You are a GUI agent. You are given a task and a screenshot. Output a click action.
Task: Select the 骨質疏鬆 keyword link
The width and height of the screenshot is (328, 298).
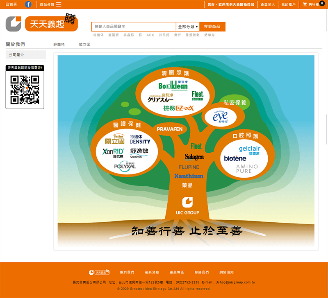192,35
